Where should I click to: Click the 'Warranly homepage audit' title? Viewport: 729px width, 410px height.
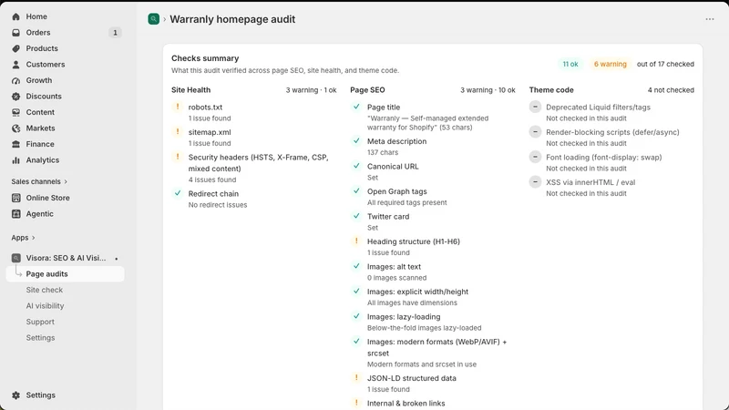pos(232,19)
